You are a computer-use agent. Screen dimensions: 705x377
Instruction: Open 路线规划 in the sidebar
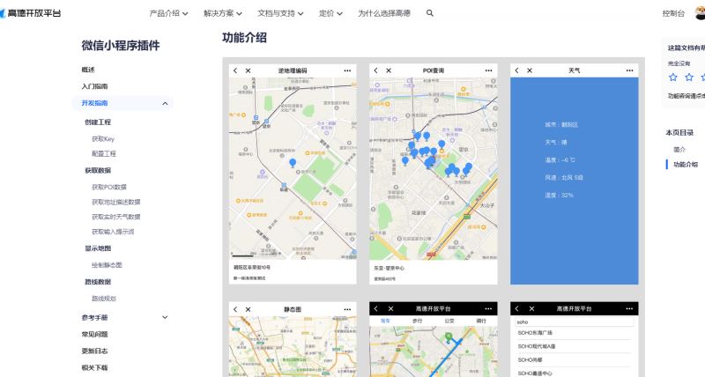[x=104, y=299]
